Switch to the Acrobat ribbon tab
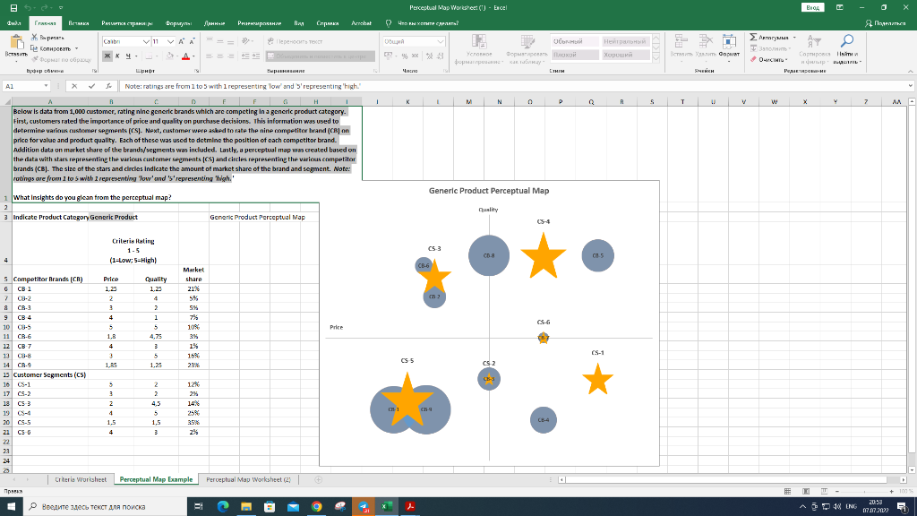Viewport: 917px width, 516px height. (x=362, y=23)
